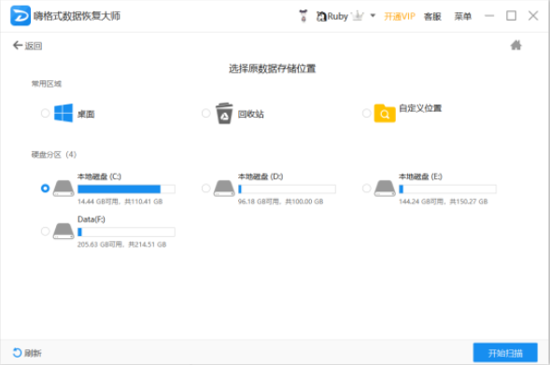Click the recycle bin icon
The height and width of the screenshot is (365, 550).
(x=224, y=113)
